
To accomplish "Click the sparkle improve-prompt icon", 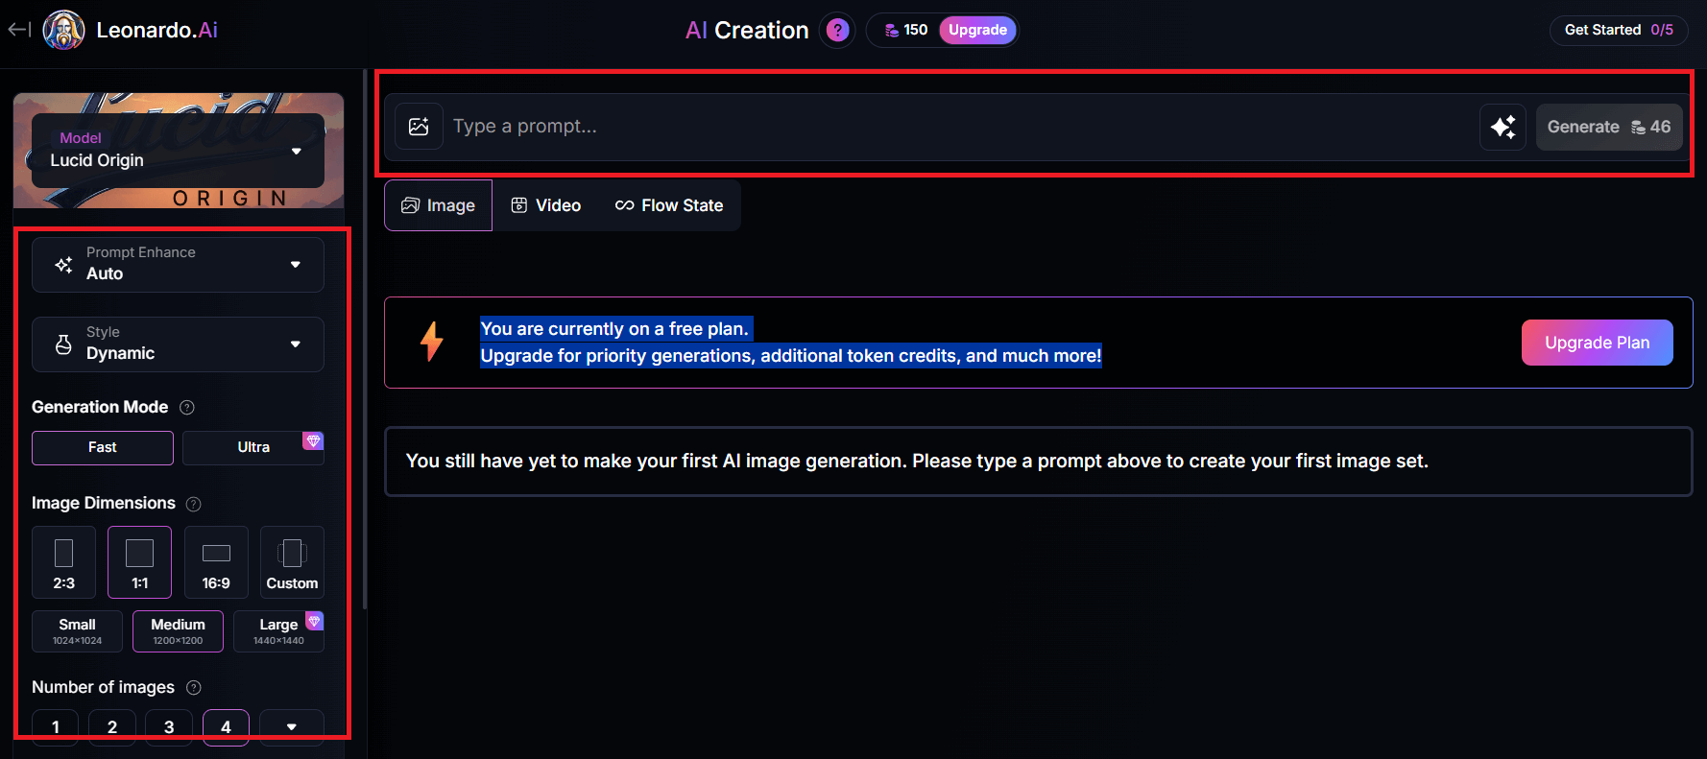I will click(x=1503, y=127).
